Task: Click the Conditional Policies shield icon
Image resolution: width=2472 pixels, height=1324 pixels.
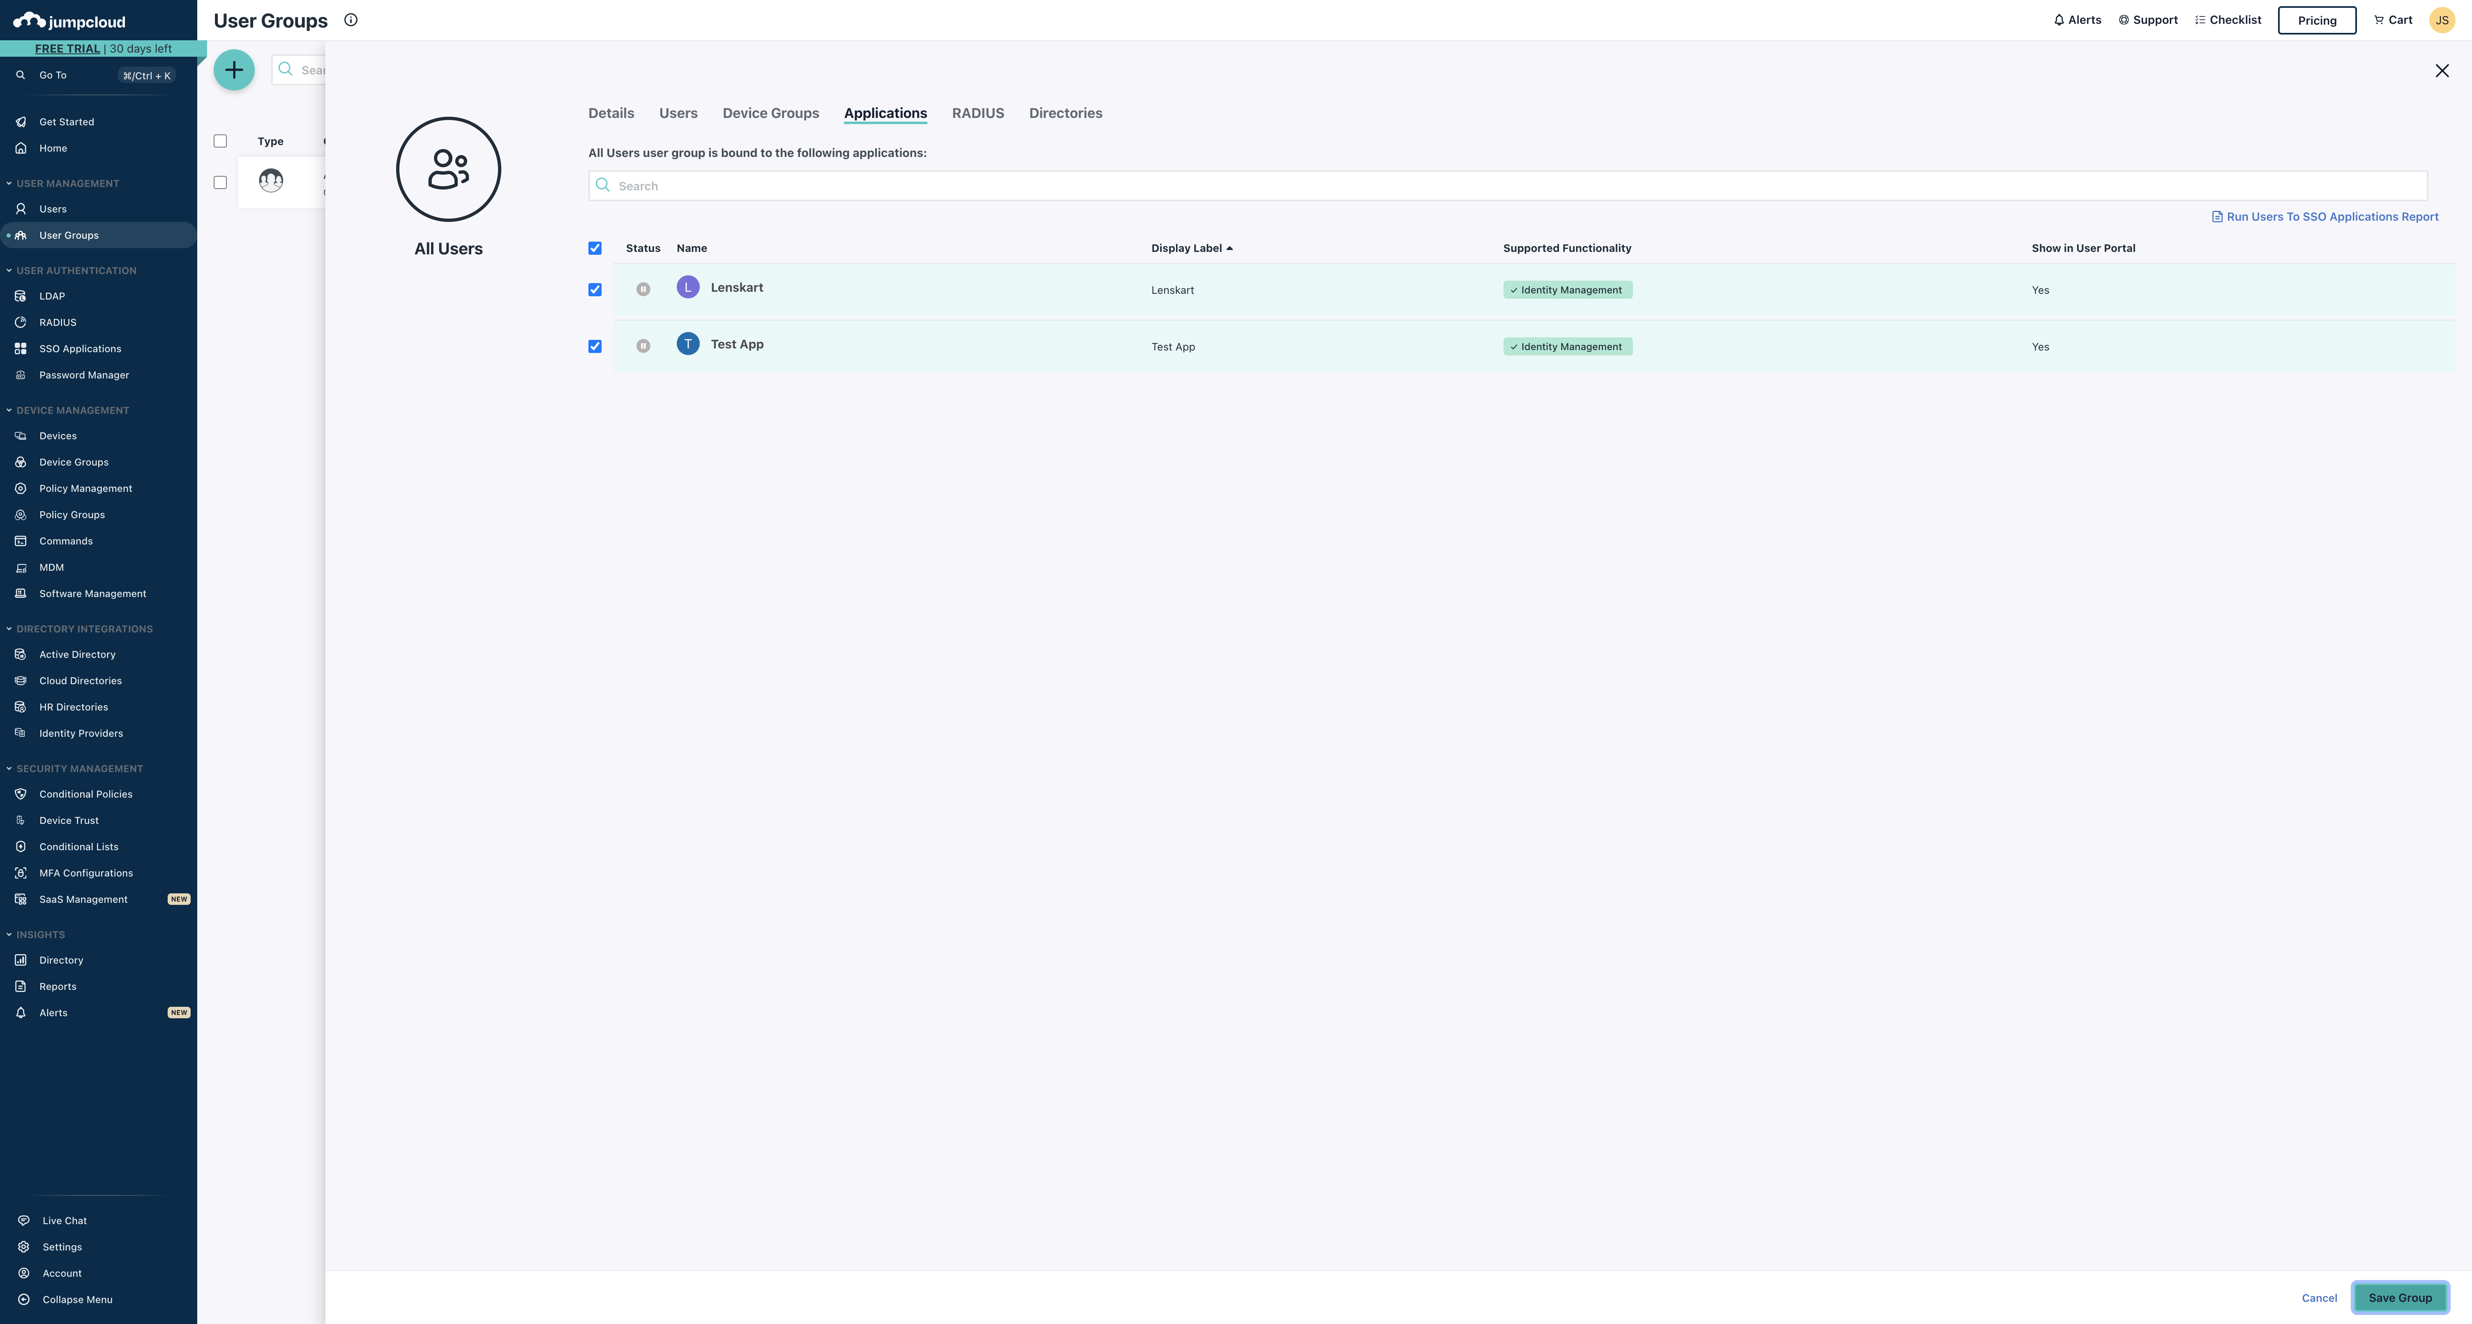Action: pos(20,794)
